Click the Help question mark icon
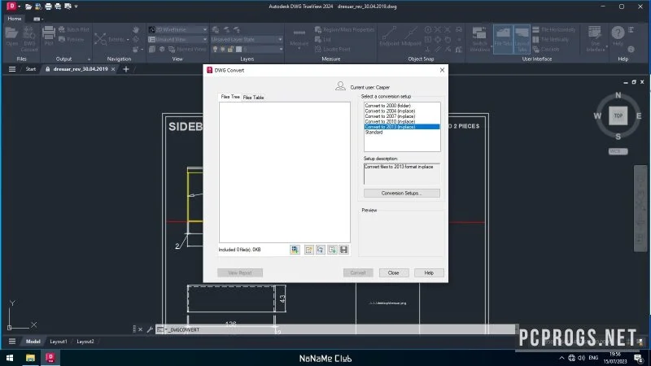 [618, 36]
